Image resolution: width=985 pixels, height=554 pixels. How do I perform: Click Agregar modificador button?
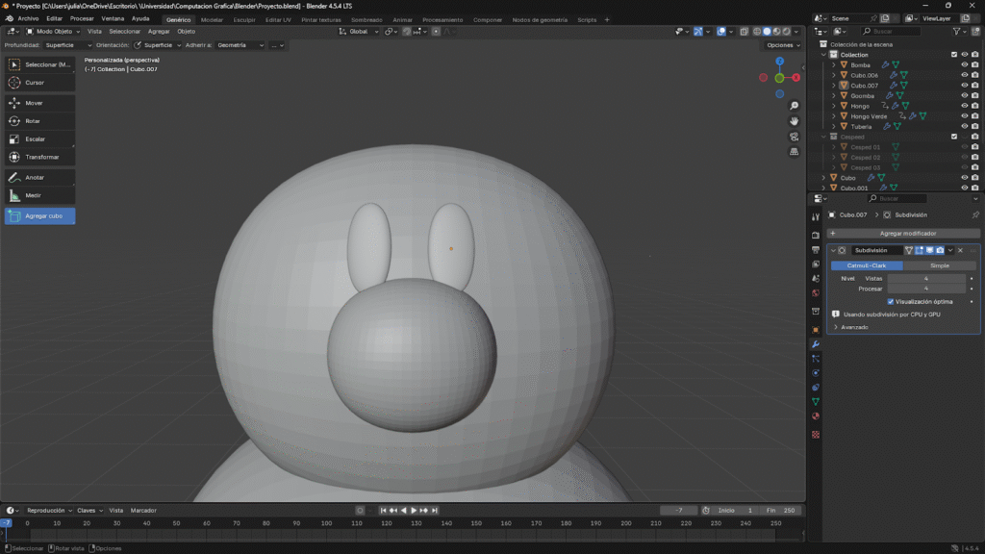click(x=907, y=233)
